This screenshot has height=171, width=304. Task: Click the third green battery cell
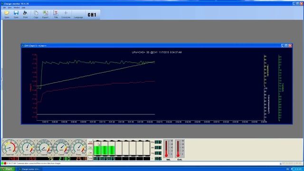click(x=112, y=148)
